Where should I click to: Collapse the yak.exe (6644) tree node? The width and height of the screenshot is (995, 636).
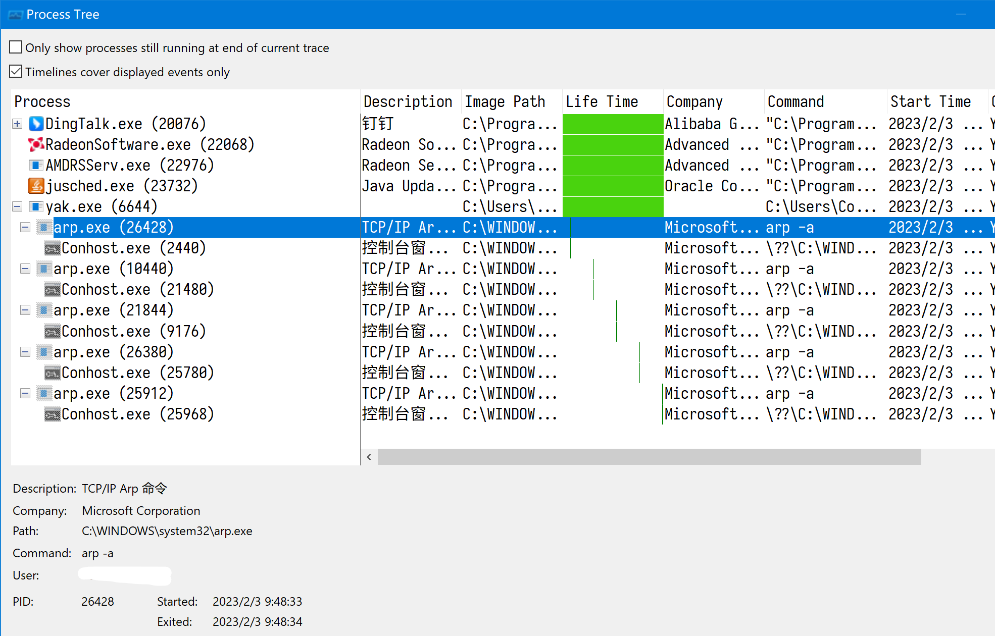[17, 206]
